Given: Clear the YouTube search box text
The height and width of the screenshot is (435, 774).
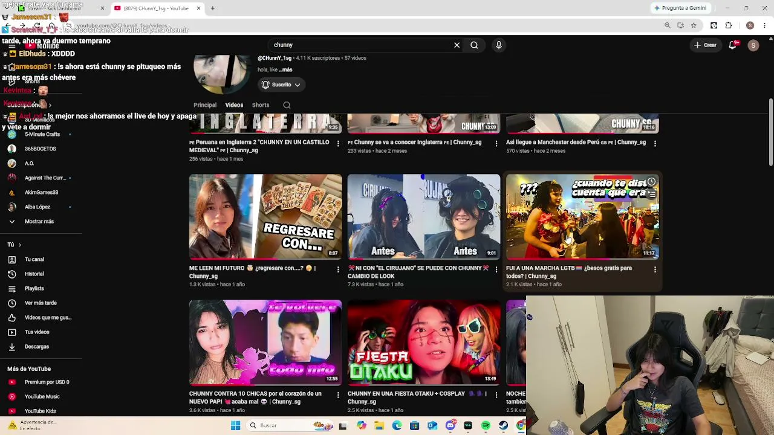Looking at the screenshot, I should click(x=457, y=45).
